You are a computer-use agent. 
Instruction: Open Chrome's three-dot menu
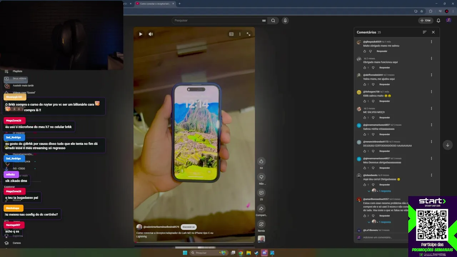point(453,11)
